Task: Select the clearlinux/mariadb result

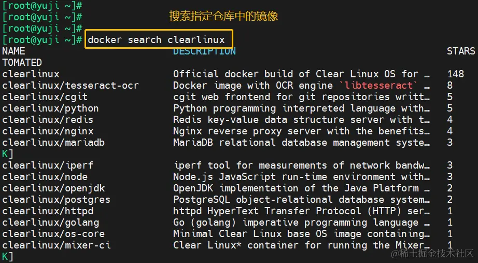Action: [x=53, y=143]
